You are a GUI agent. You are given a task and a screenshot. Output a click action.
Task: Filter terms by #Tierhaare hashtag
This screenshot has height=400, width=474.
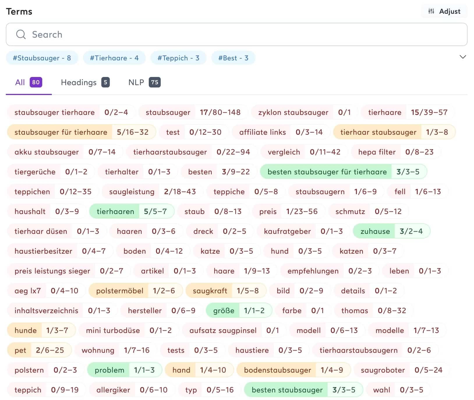[x=114, y=58]
